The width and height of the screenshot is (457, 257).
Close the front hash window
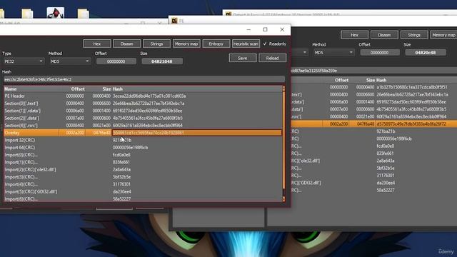[x=282, y=29]
